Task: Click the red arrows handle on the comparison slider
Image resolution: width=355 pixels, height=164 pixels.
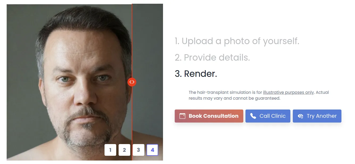Action: [x=132, y=82]
